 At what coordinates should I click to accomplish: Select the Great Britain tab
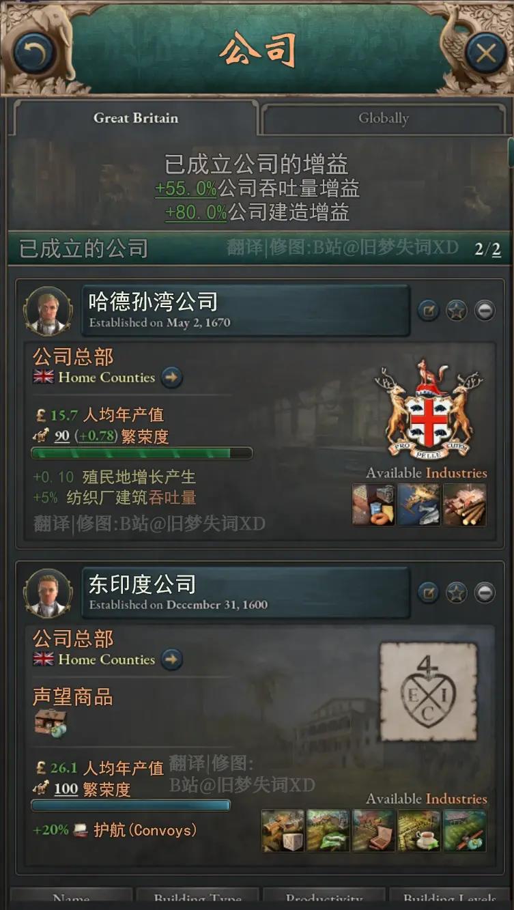point(135,117)
